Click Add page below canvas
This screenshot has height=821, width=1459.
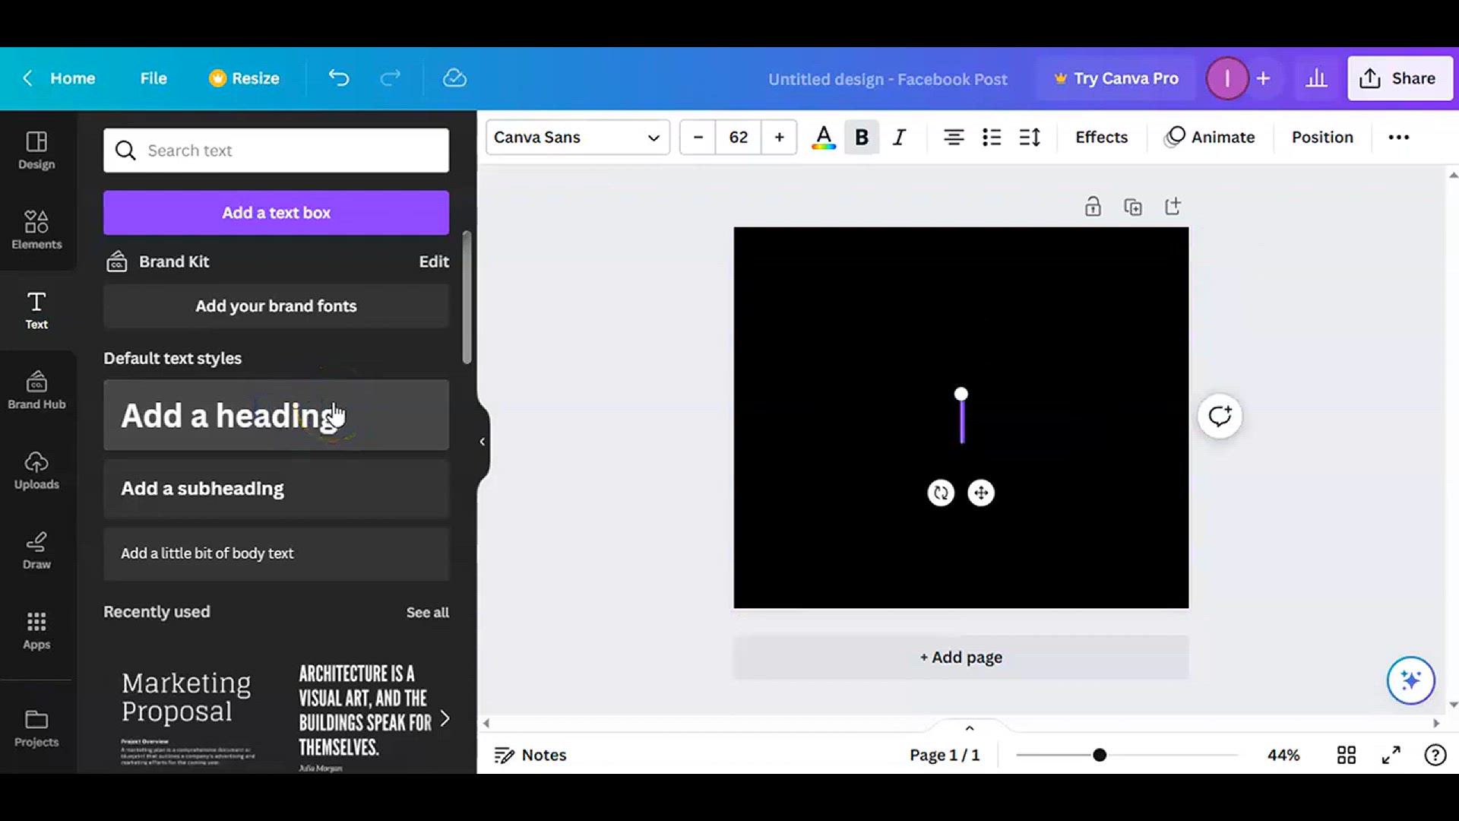pyautogui.click(x=961, y=658)
